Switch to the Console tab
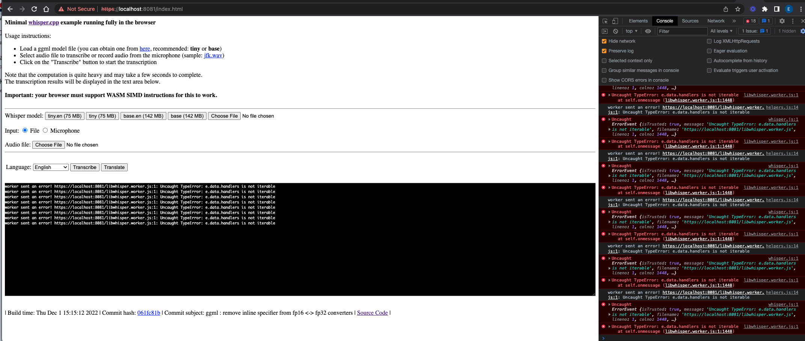Viewport: 805px width, 341px height. 665,21
